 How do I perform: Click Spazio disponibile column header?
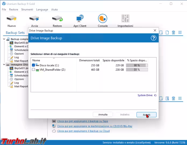tap(113, 60)
